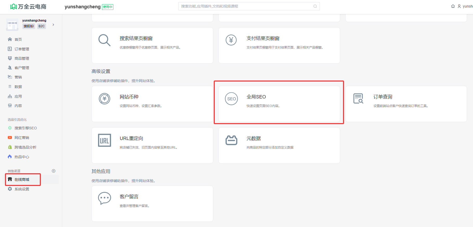Viewport: 473px width, 227px height.
Task: Open 商品管理 in the sidebar
Action: point(22,58)
